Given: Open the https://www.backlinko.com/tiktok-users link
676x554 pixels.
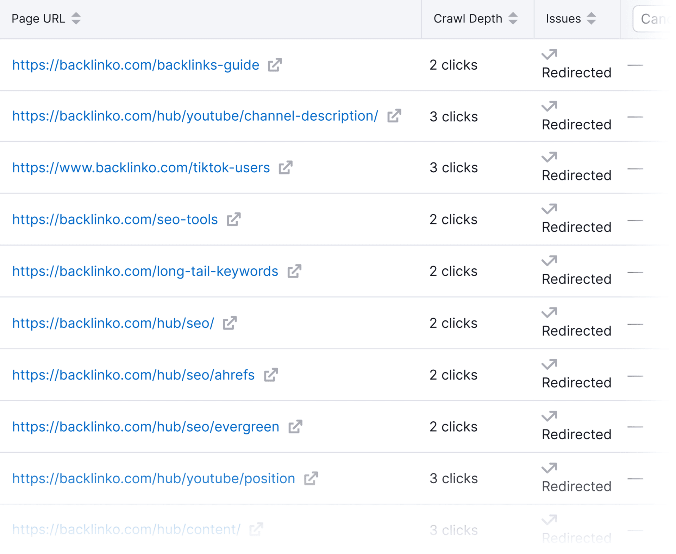Looking at the screenshot, I should [141, 168].
